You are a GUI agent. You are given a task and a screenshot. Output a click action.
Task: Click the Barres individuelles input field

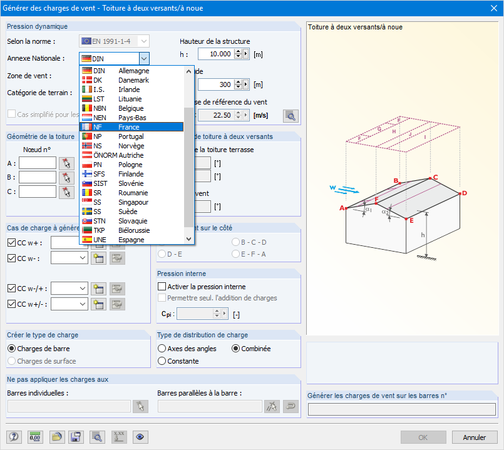click(69, 406)
